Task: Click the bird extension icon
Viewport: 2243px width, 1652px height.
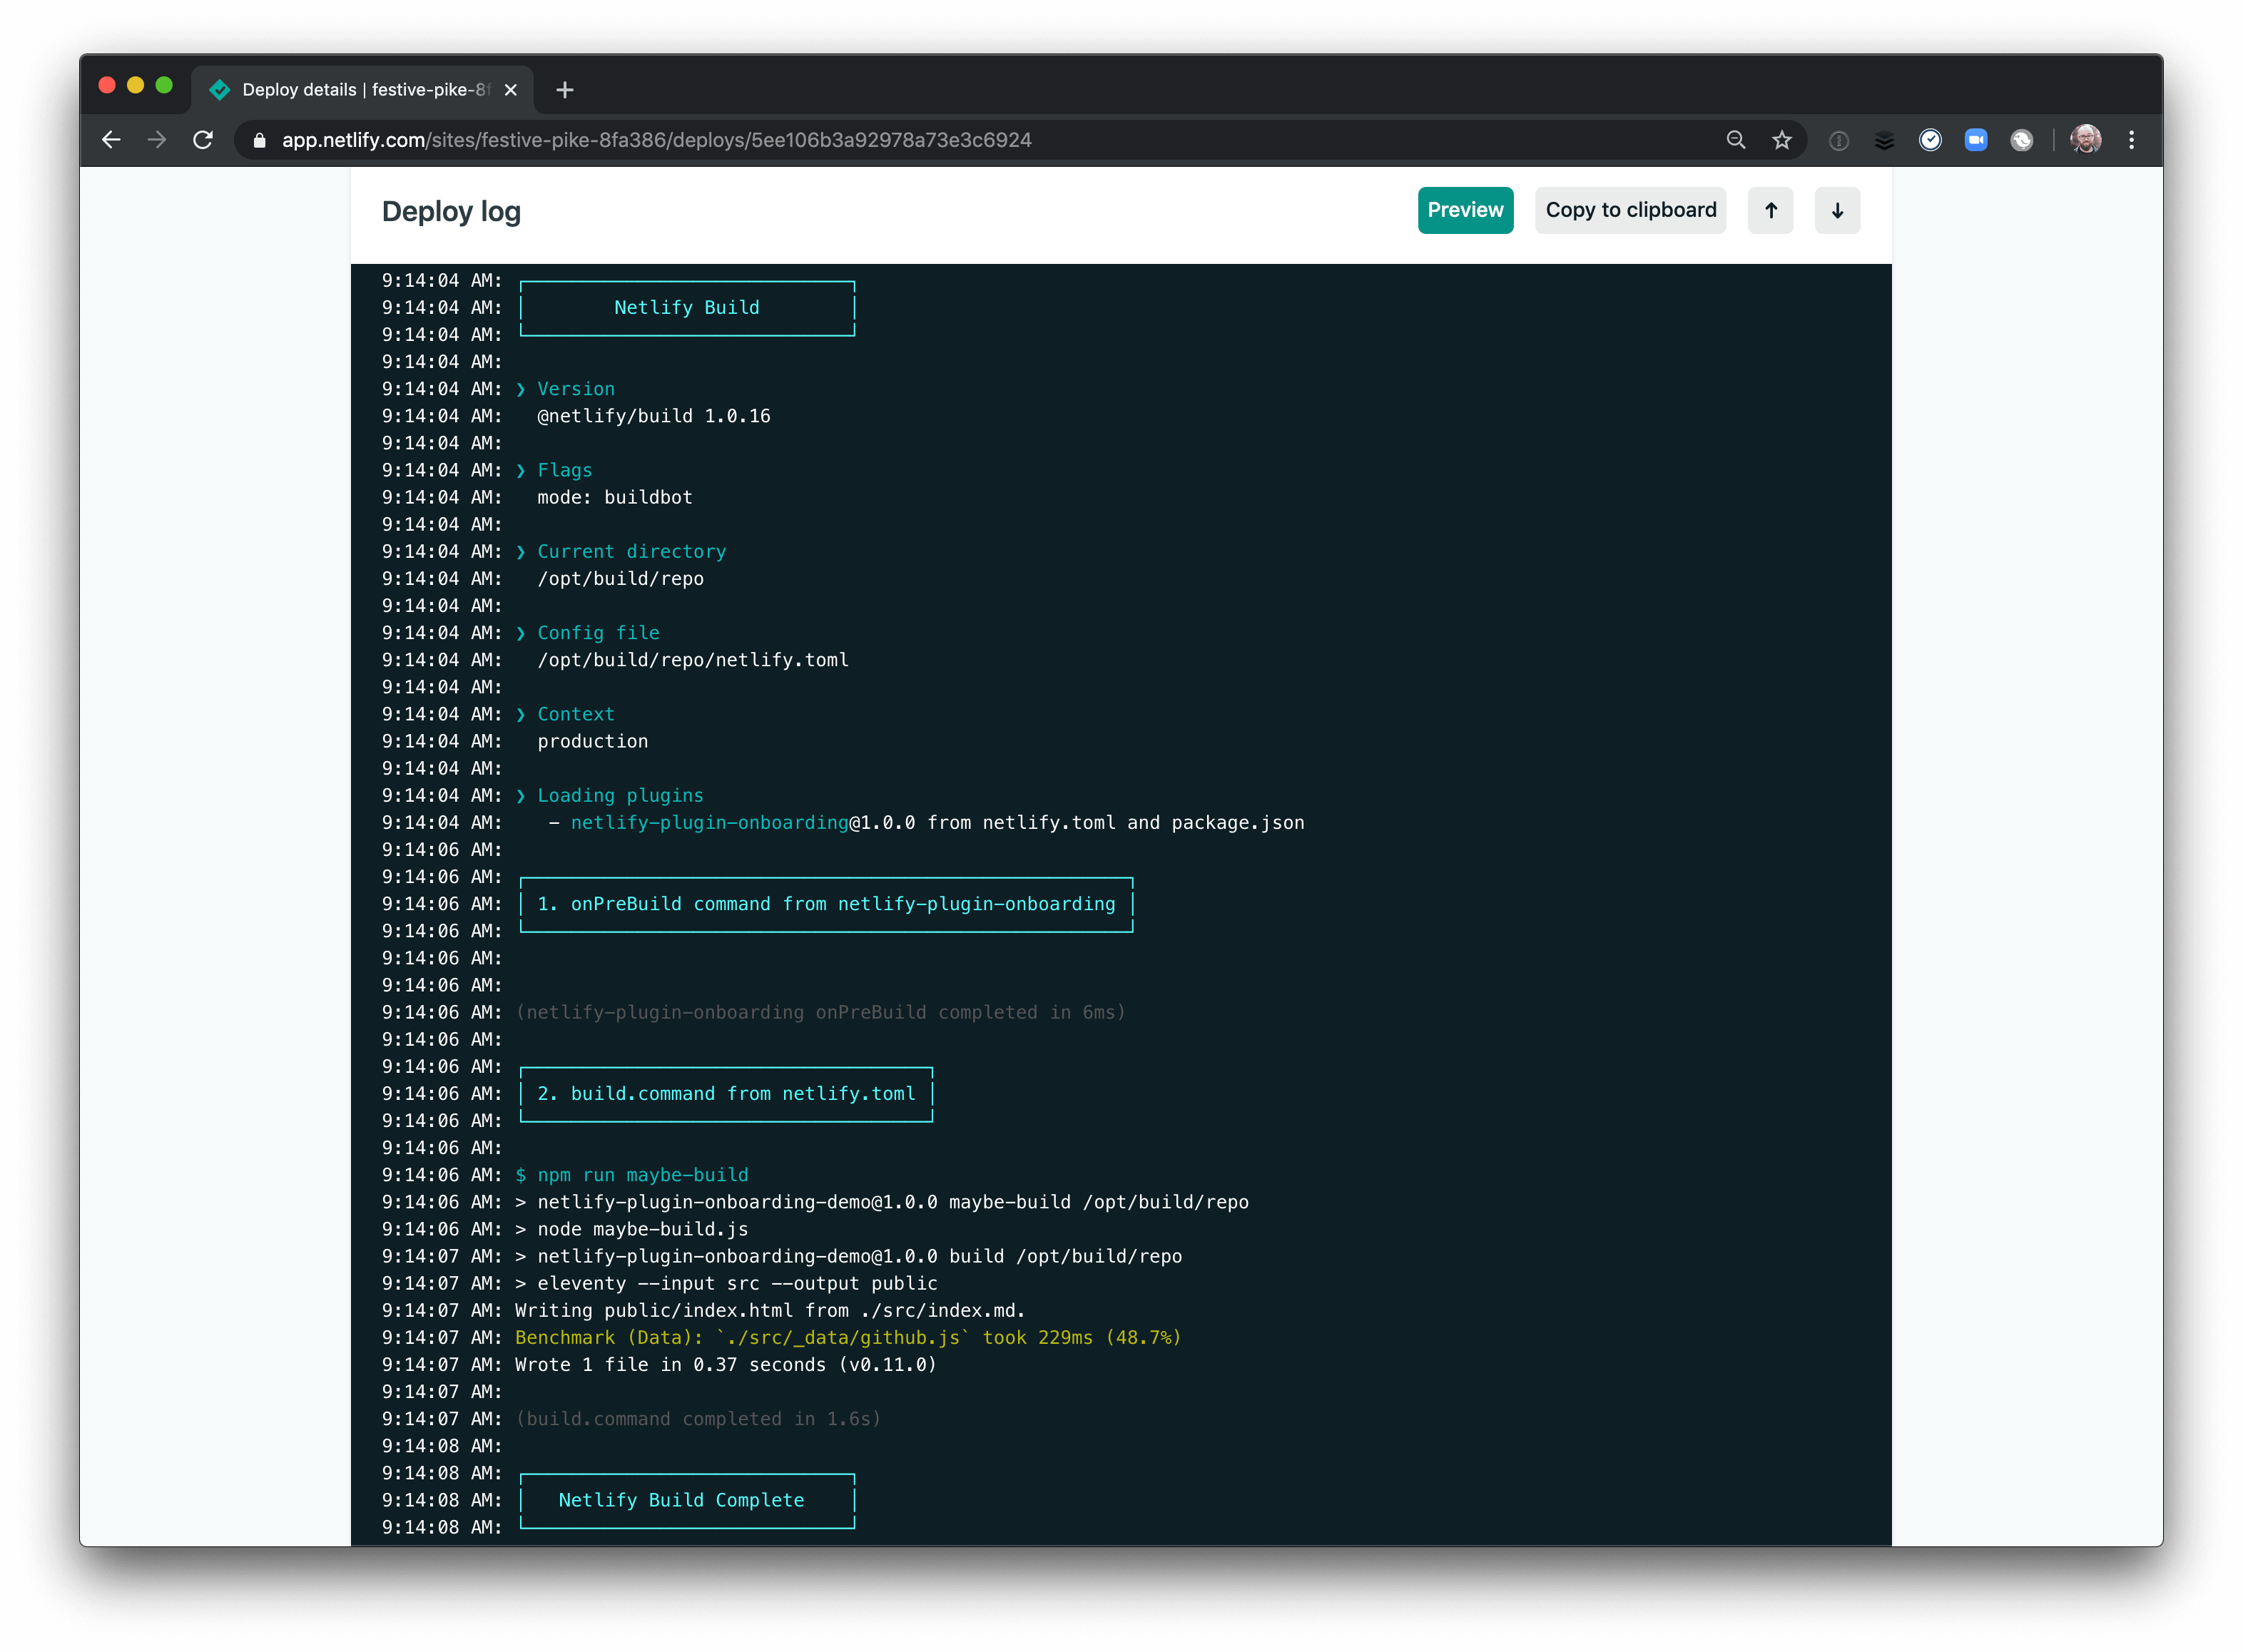Action: pos(2022,140)
